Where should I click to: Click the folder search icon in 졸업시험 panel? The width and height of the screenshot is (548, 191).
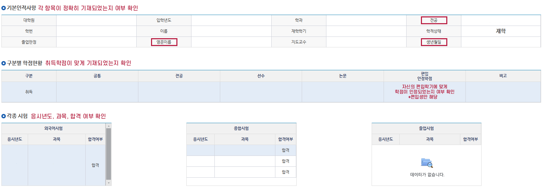tap(427, 163)
